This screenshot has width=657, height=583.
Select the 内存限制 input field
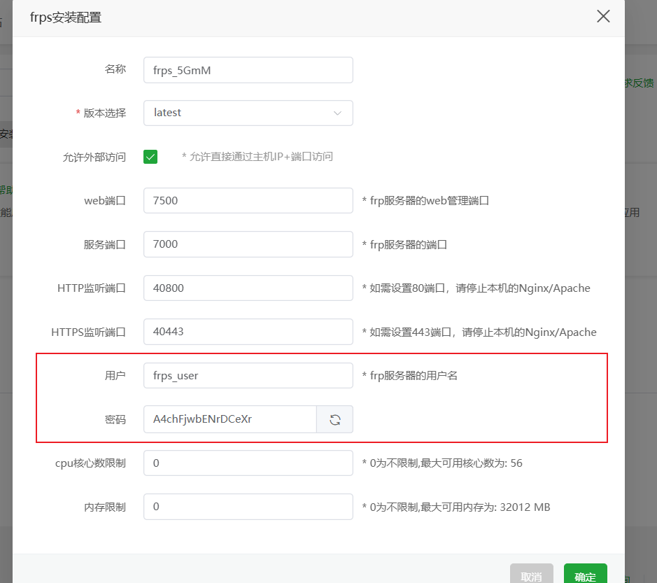tap(248, 507)
